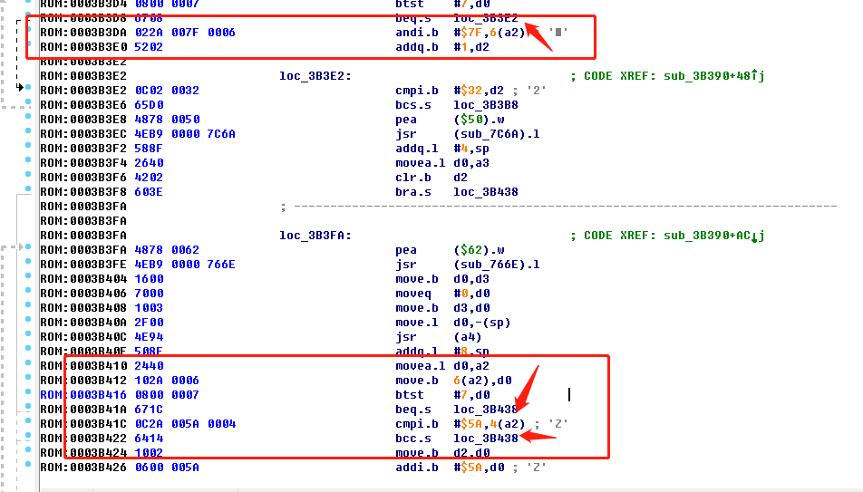
Task: Click loc_3B438 in the bra.s instruction
Action: coord(486,191)
